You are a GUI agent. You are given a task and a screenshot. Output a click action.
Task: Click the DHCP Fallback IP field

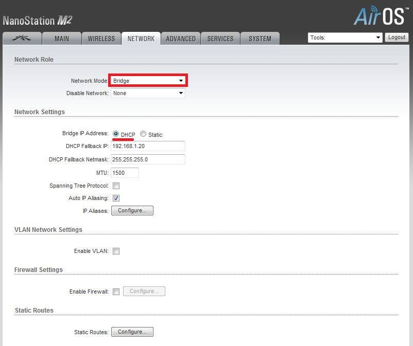(x=148, y=146)
